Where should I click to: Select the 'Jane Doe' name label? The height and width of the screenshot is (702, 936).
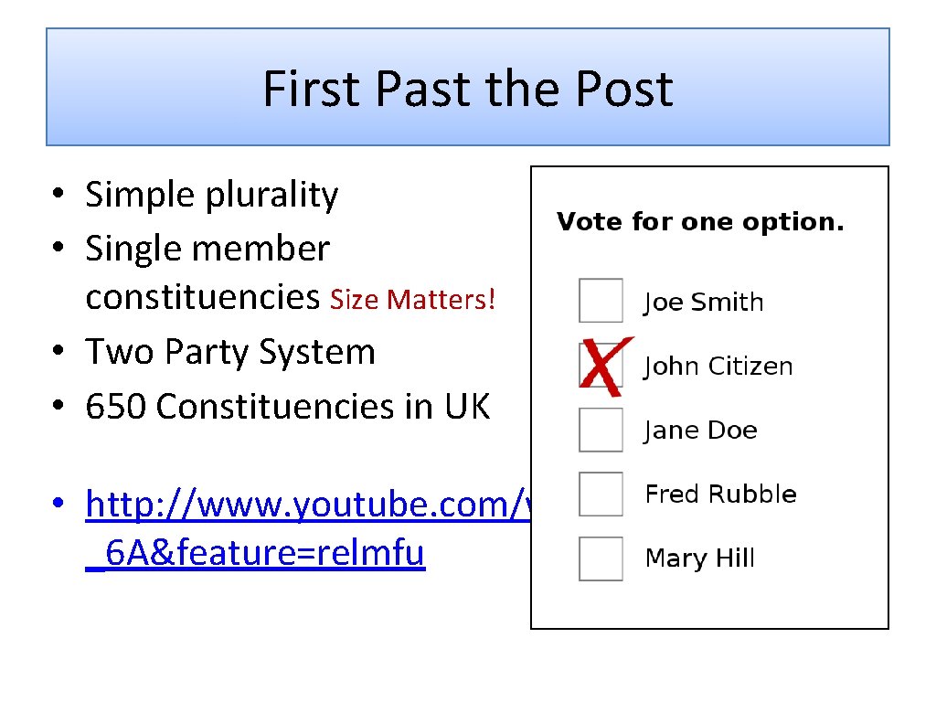click(x=700, y=431)
